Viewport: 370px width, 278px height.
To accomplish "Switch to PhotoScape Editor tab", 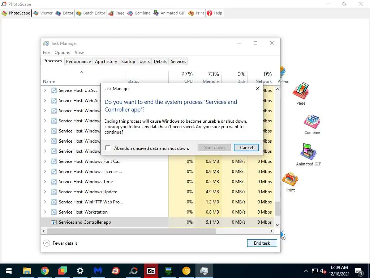I will (x=65, y=13).
